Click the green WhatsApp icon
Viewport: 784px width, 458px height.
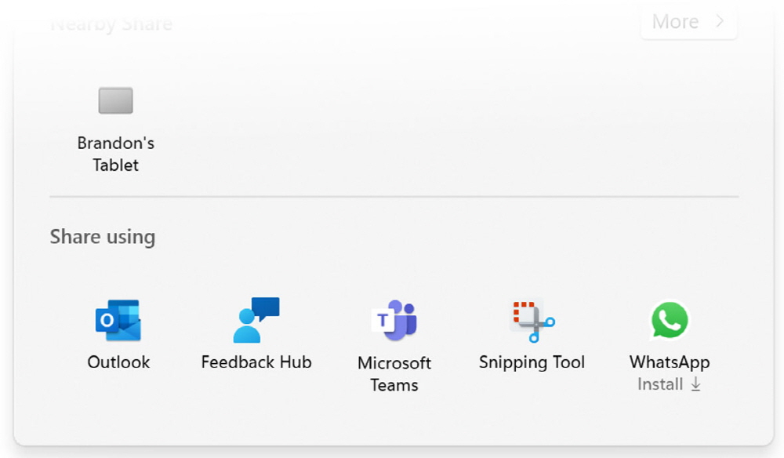[x=670, y=320]
